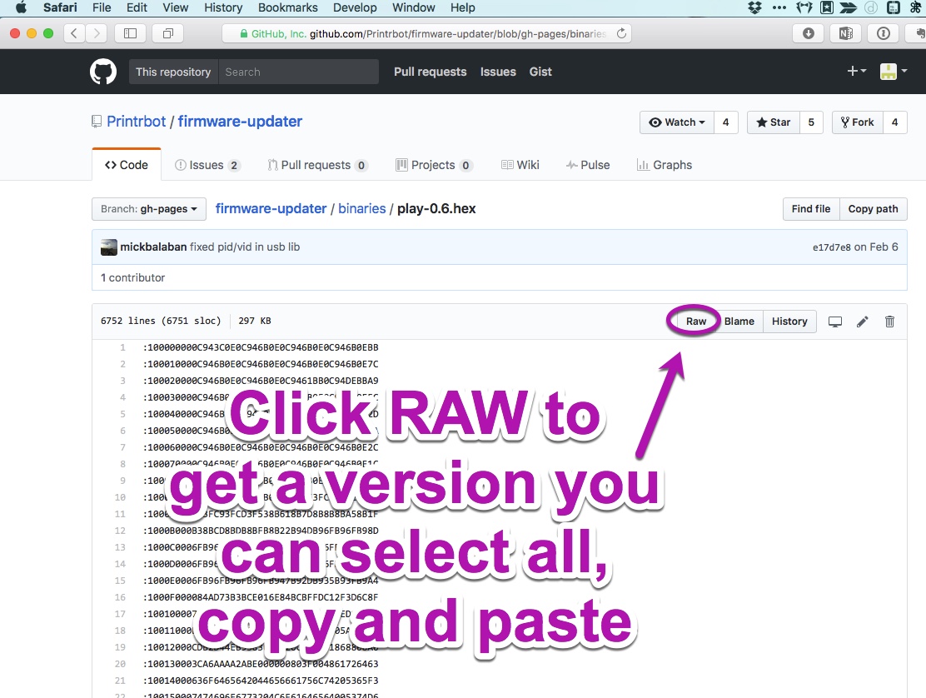Select the Pull requests tab
This screenshot has height=698, width=926.
[318, 165]
